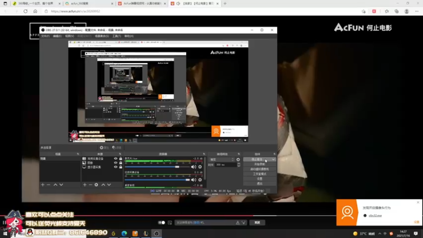Unlock the 显示器采集 source lock

(121, 167)
